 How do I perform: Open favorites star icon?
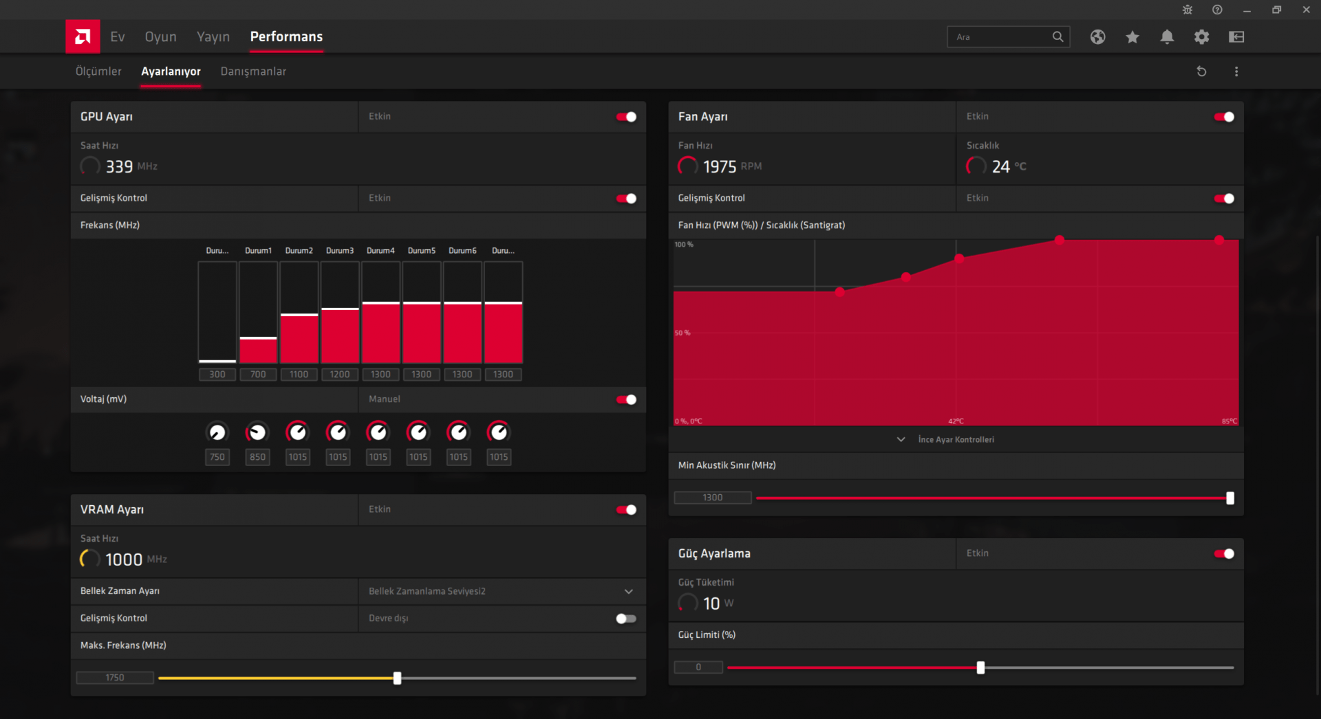[x=1132, y=37]
